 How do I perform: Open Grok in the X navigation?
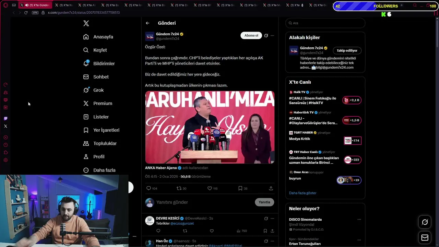(x=93, y=90)
